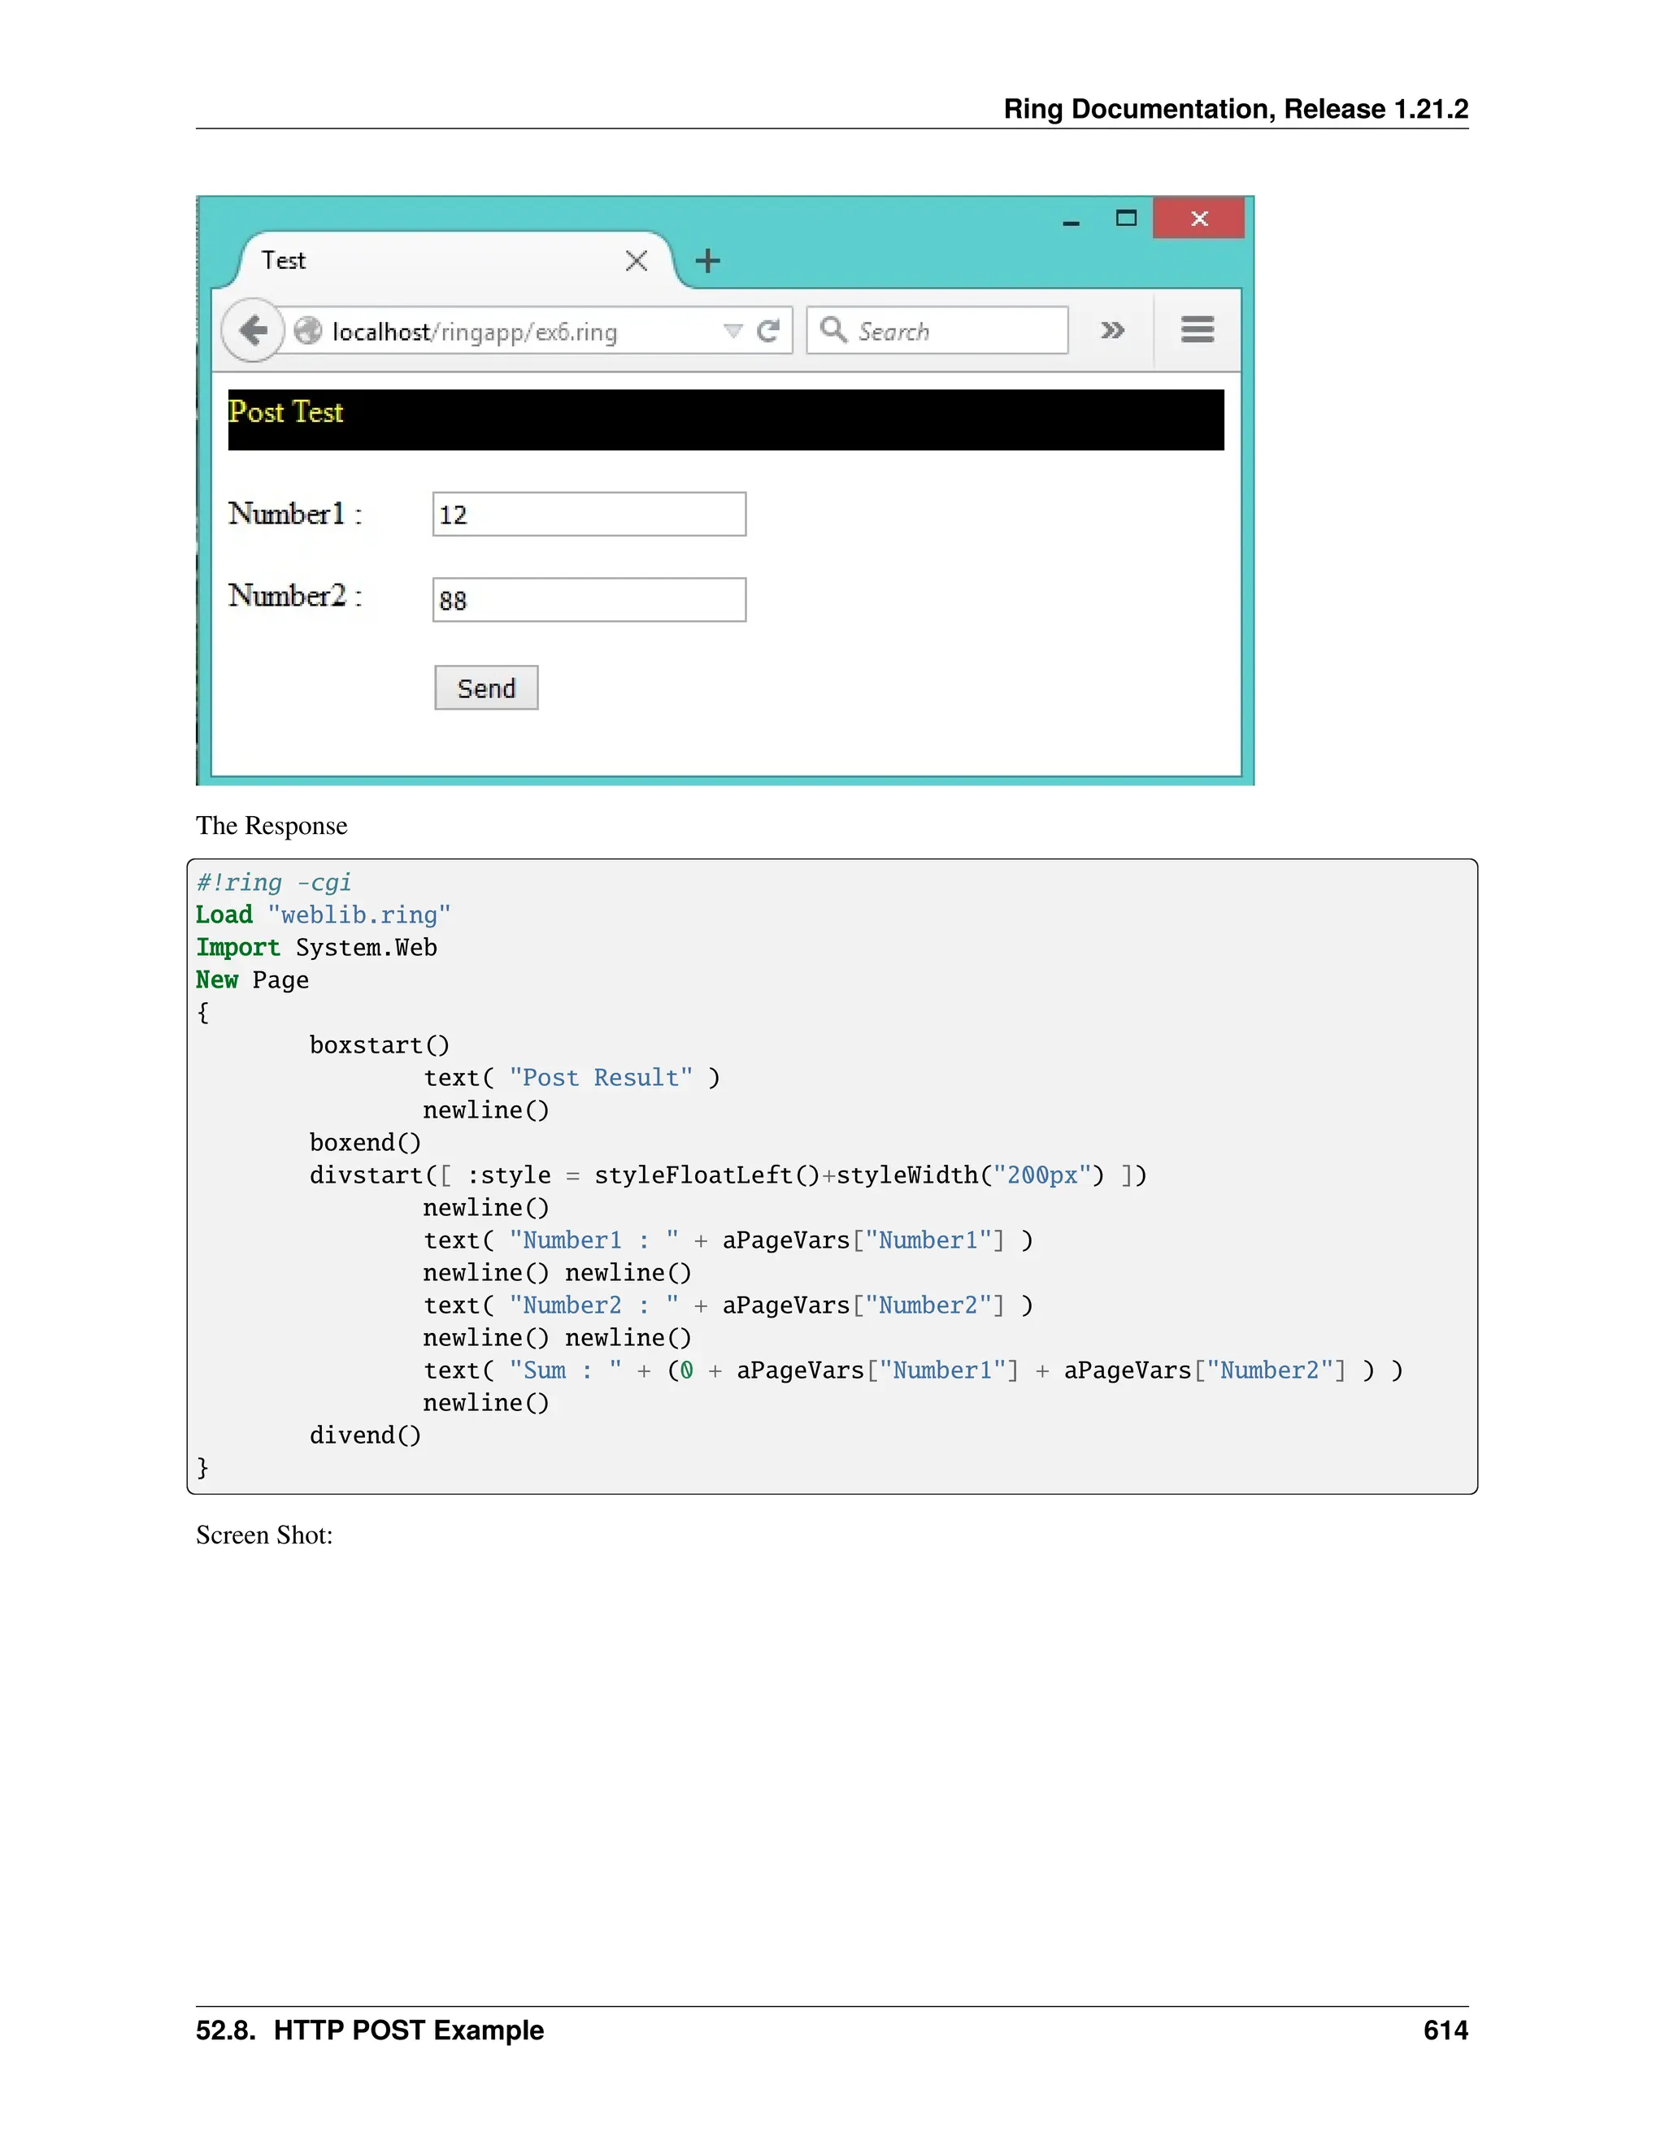Click the Post Test black header
The height and width of the screenshot is (2154, 1665).
point(725,420)
